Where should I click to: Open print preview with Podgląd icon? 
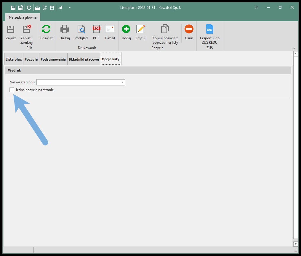tap(81, 29)
